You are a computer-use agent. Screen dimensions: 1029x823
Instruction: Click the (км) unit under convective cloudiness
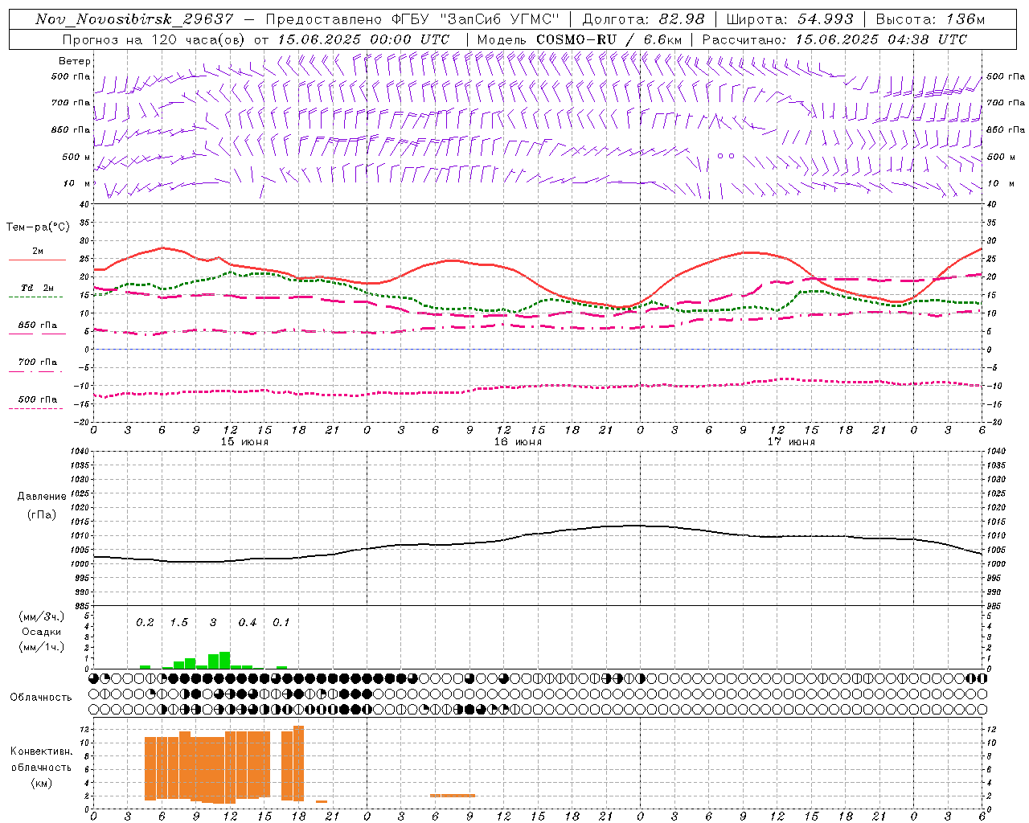(42, 783)
